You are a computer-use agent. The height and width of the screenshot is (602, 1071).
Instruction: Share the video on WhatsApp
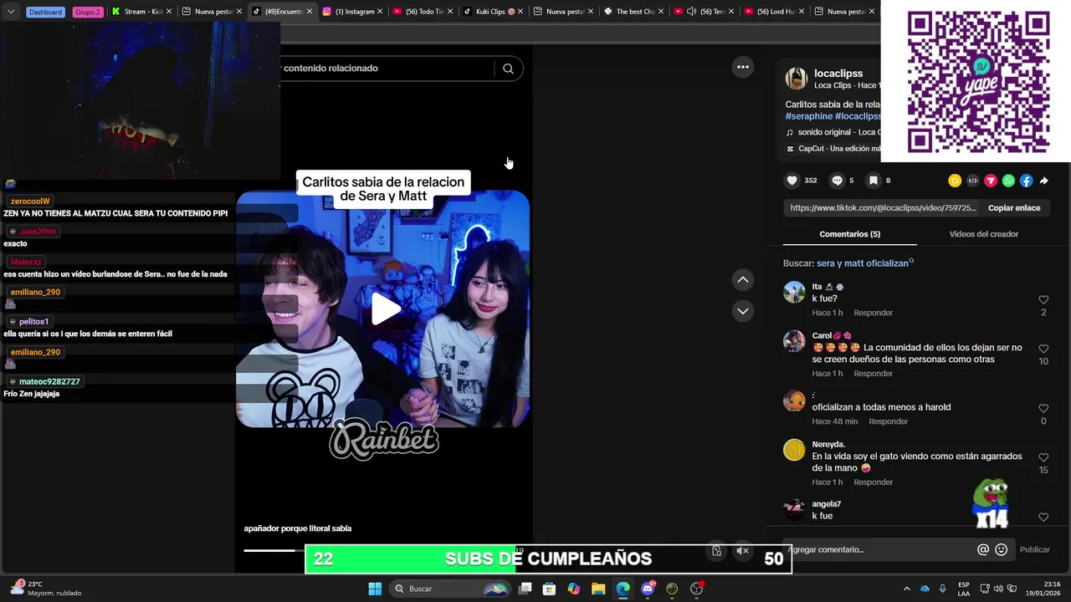(x=1008, y=181)
